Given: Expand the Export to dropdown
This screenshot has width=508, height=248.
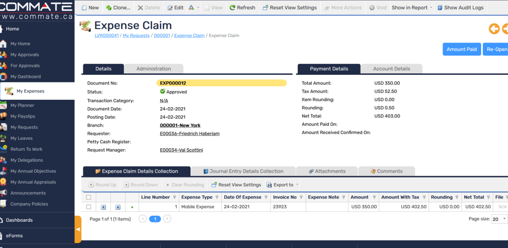Looking at the screenshot, I should coord(297,185).
